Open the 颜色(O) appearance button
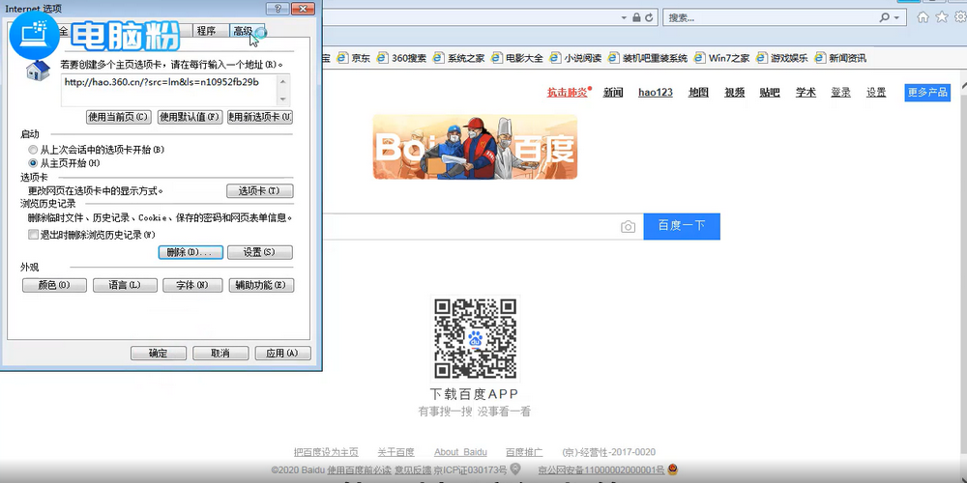Image resolution: width=967 pixels, height=483 pixels. tap(54, 285)
